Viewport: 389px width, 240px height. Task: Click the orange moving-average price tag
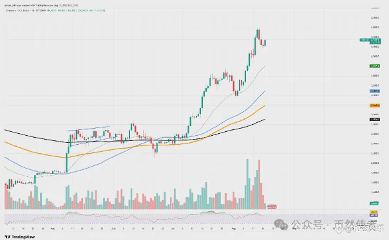(375, 106)
